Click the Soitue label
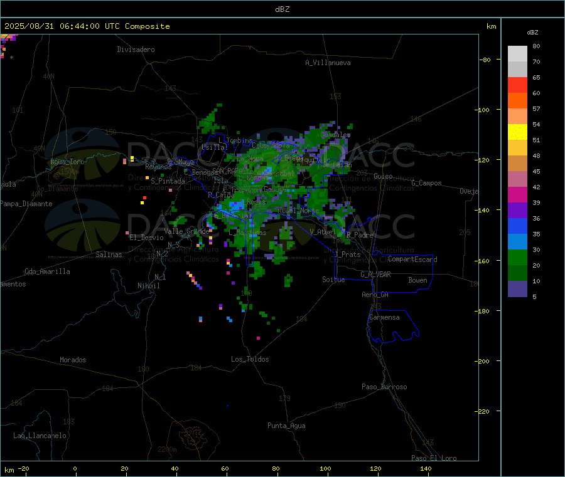This screenshot has height=477, width=565. (333, 280)
